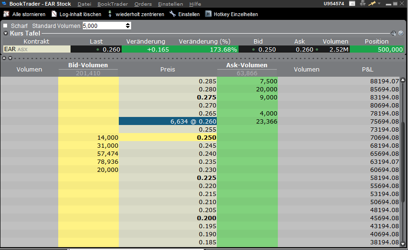Collapse the Kurs Tafel section
Image resolution: width=408 pixels, height=250 pixels.
pos(6,34)
